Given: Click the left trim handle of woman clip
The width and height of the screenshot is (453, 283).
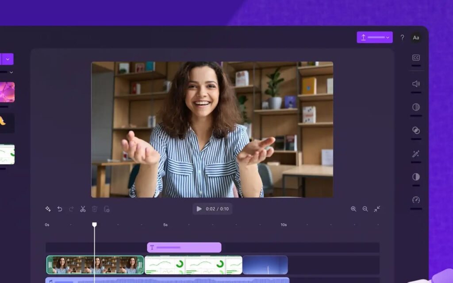Looking at the screenshot, I should click(50, 265).
